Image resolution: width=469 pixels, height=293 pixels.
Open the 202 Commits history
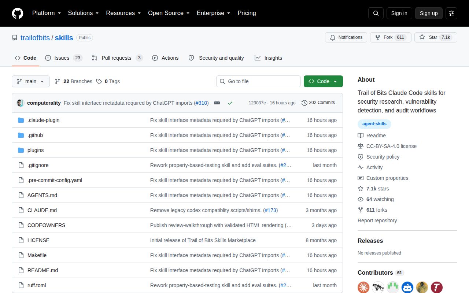coord(318,103)
